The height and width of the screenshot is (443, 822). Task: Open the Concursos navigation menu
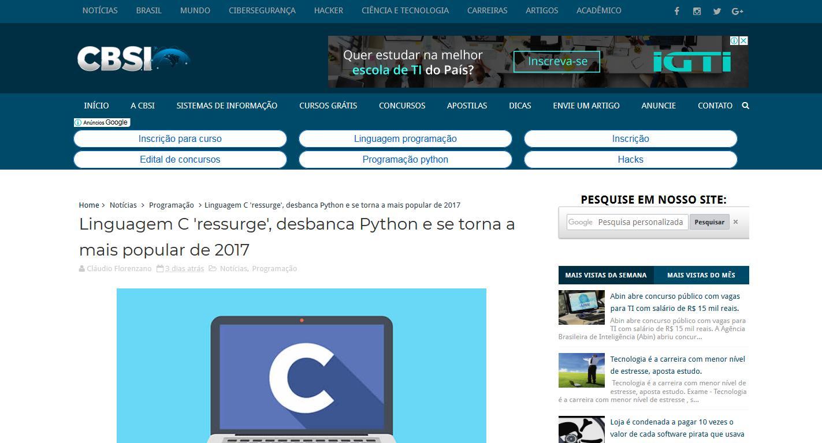(402, 106)
